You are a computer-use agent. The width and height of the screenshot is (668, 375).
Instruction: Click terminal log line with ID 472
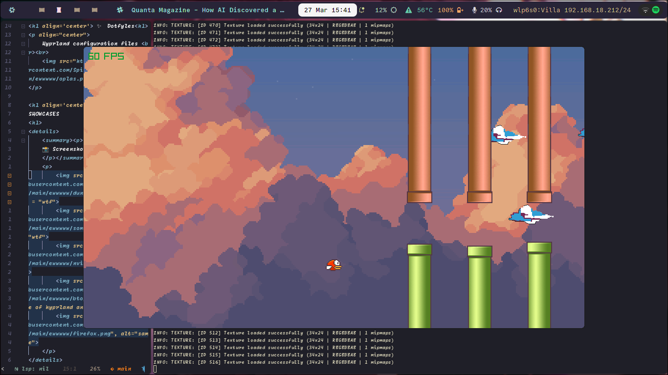coord(273,40)
